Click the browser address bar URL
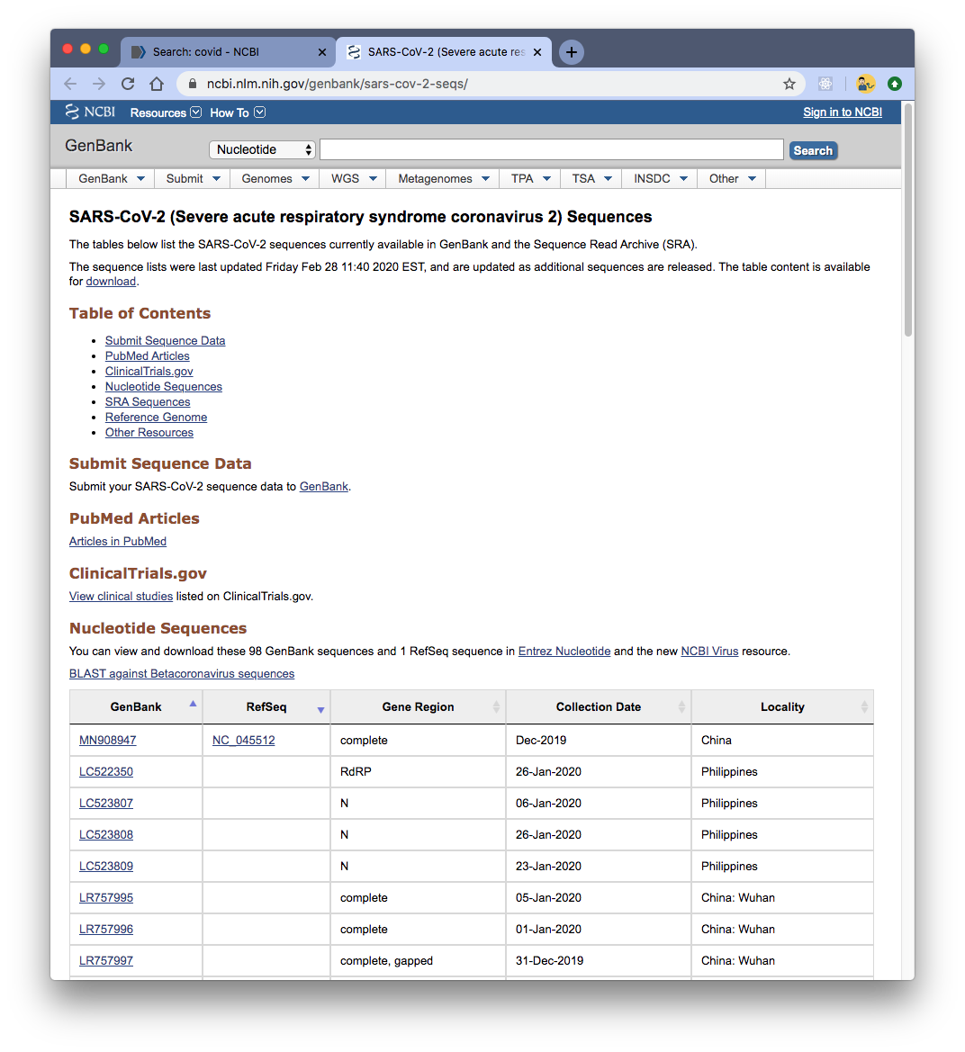The image size is (965, 1052). pos(337,84)
